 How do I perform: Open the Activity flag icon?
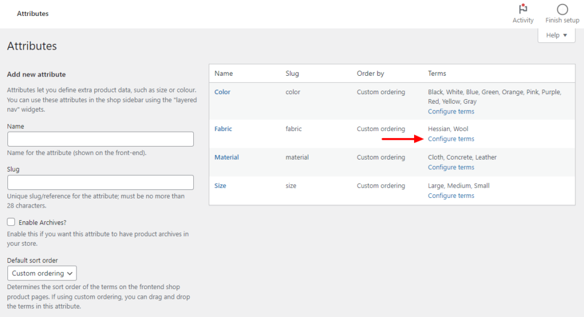click(x=523, y=9)
